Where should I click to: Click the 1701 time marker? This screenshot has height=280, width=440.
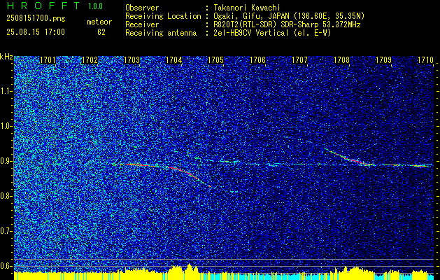pyautogui.click(x=48, y=60)
